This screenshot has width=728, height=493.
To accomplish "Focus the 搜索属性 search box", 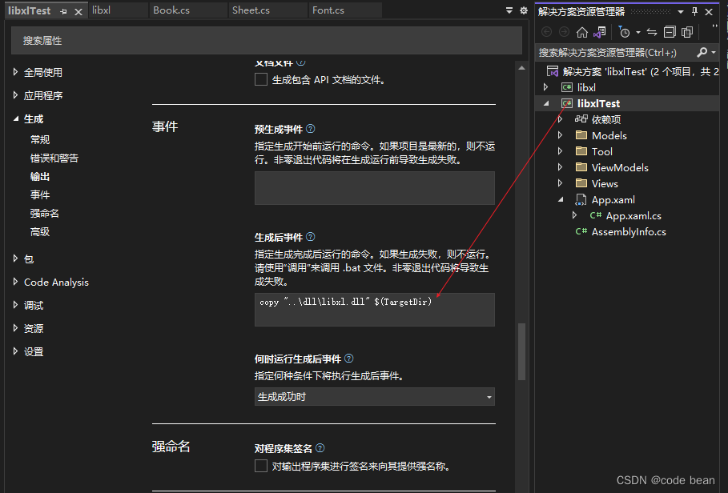I will click(267, 40).
